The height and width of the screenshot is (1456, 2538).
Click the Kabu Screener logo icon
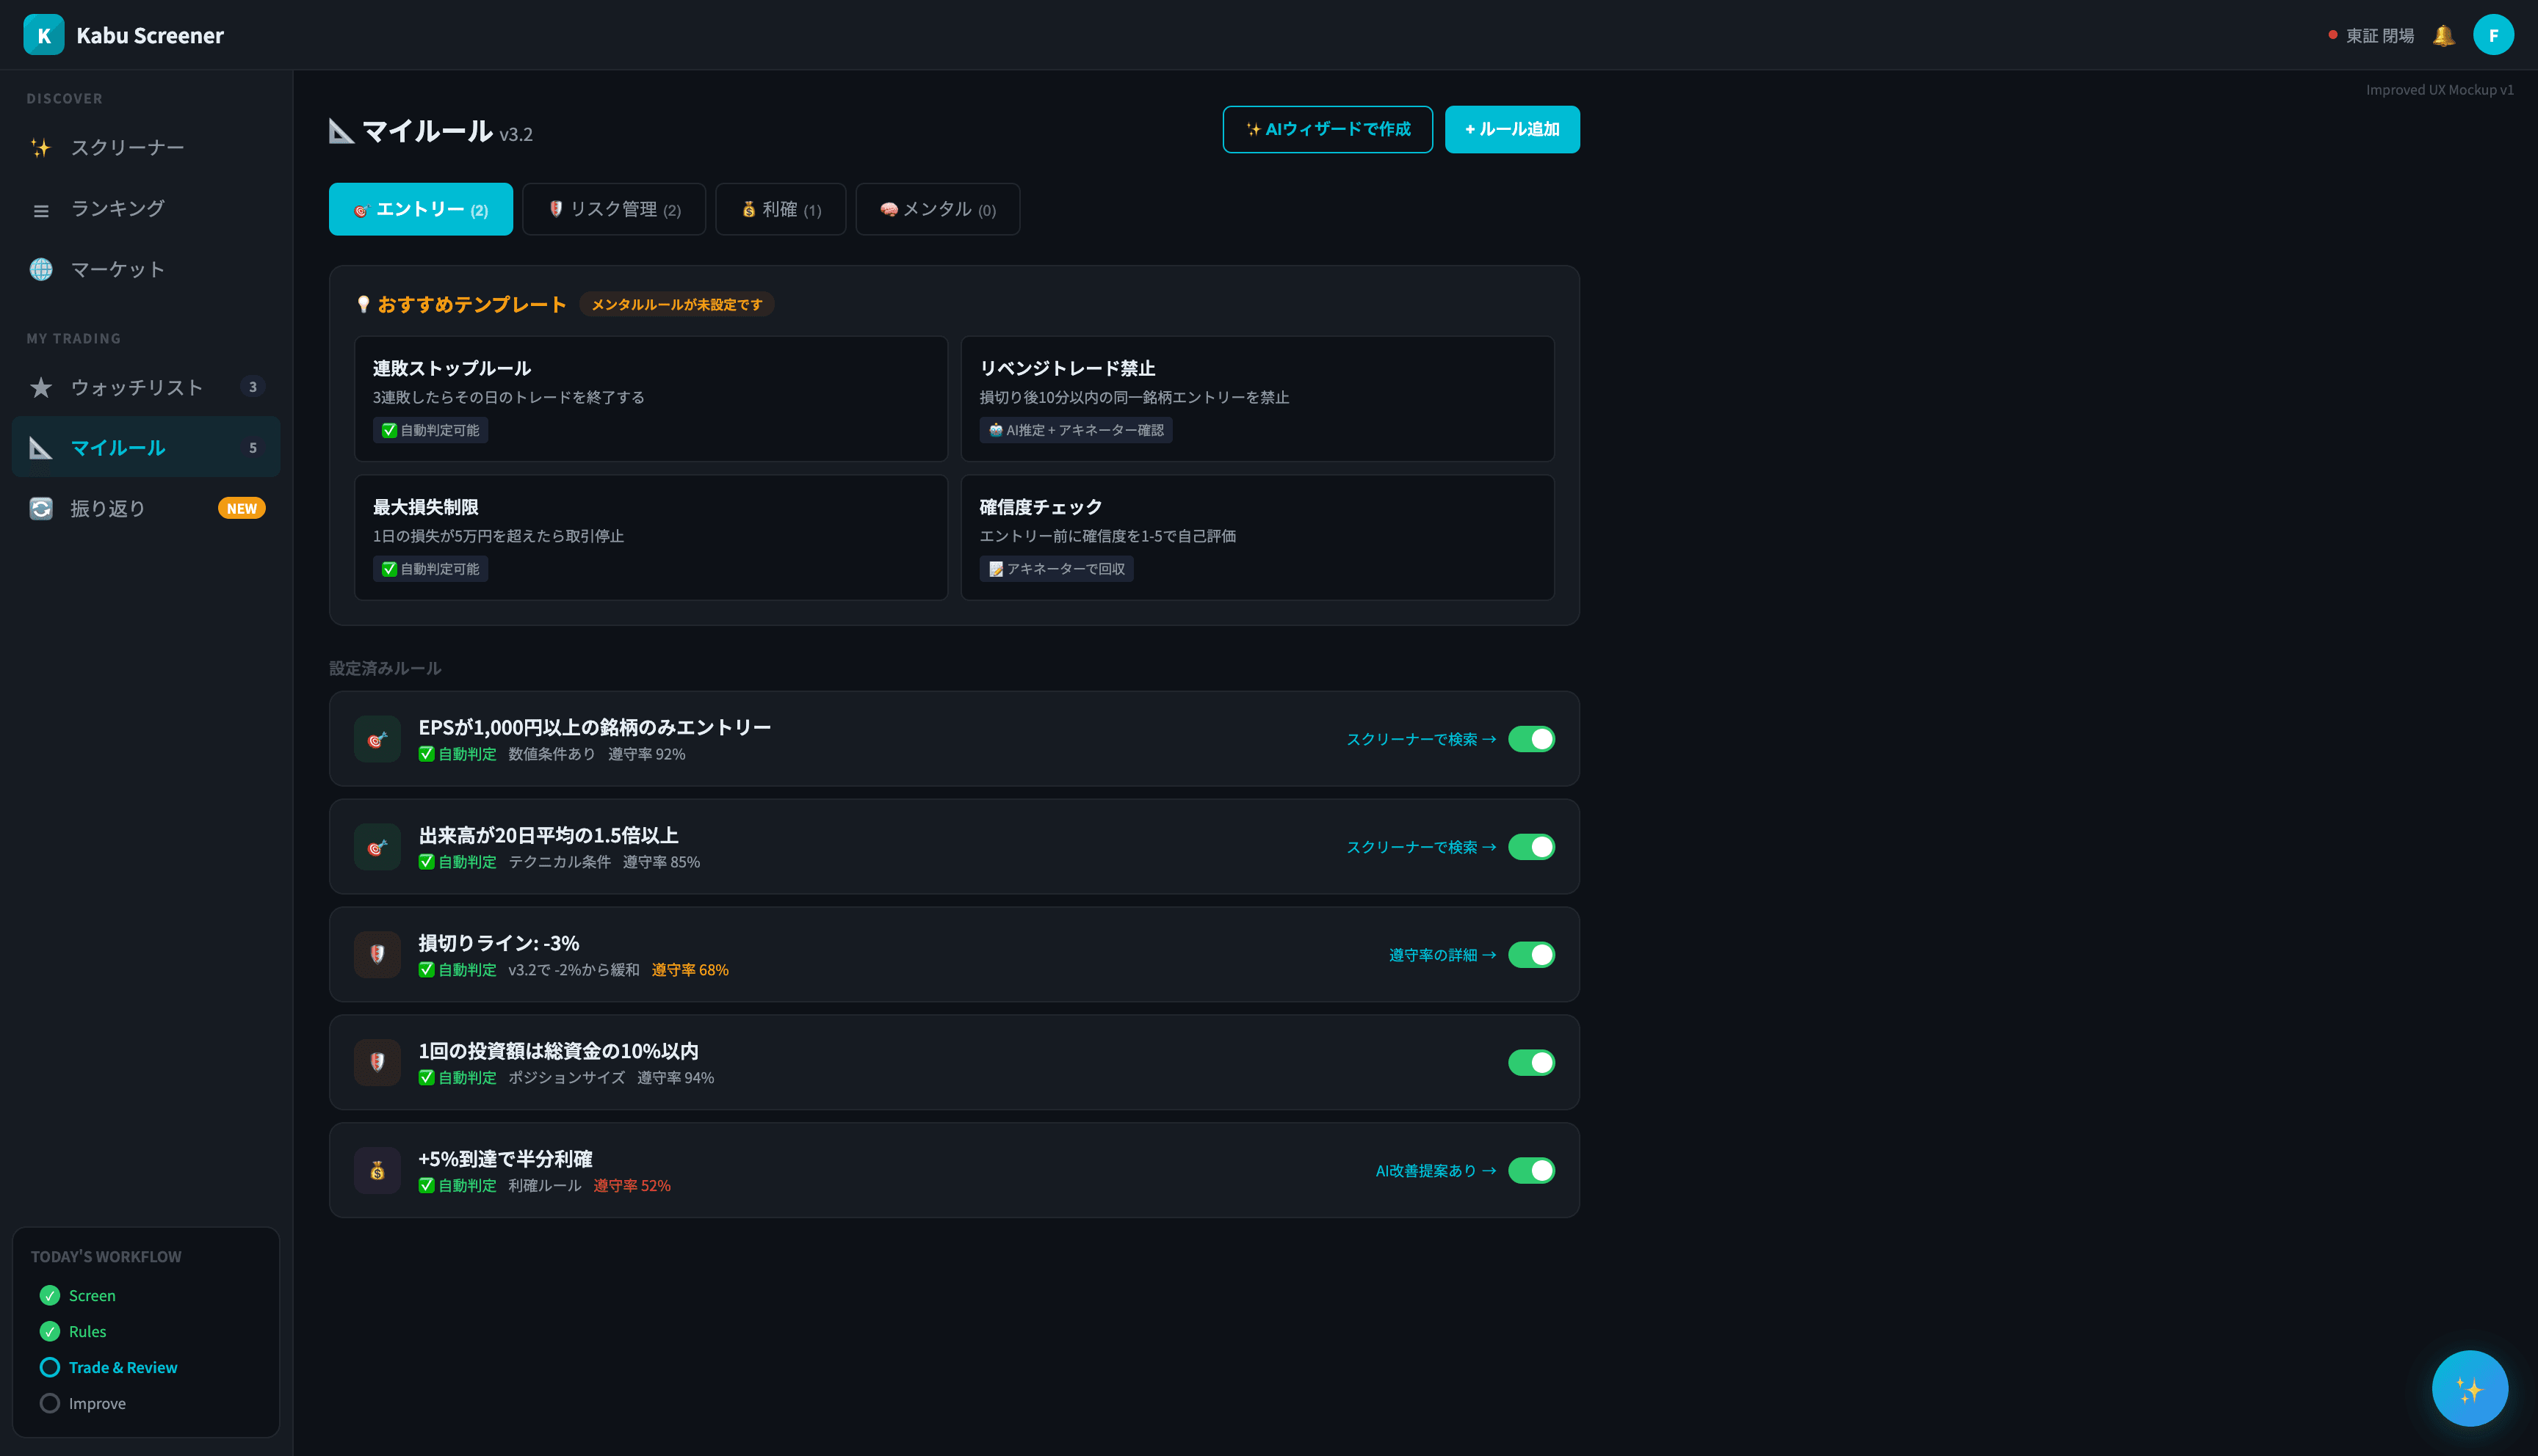pos(43,35)
